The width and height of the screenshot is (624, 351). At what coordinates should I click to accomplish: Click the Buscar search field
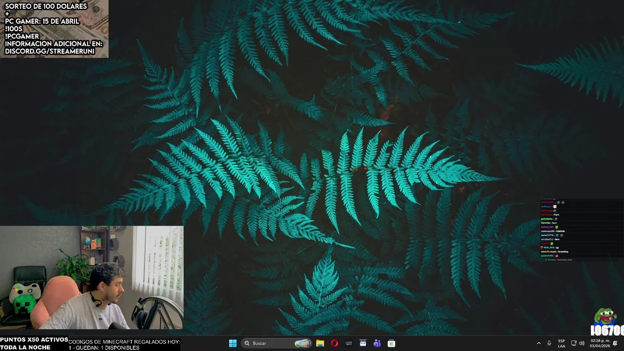(x=277, y=343)
